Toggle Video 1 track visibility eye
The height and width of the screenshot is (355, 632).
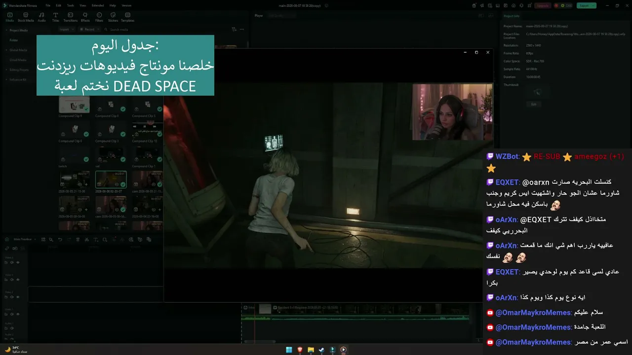(18, 314)
